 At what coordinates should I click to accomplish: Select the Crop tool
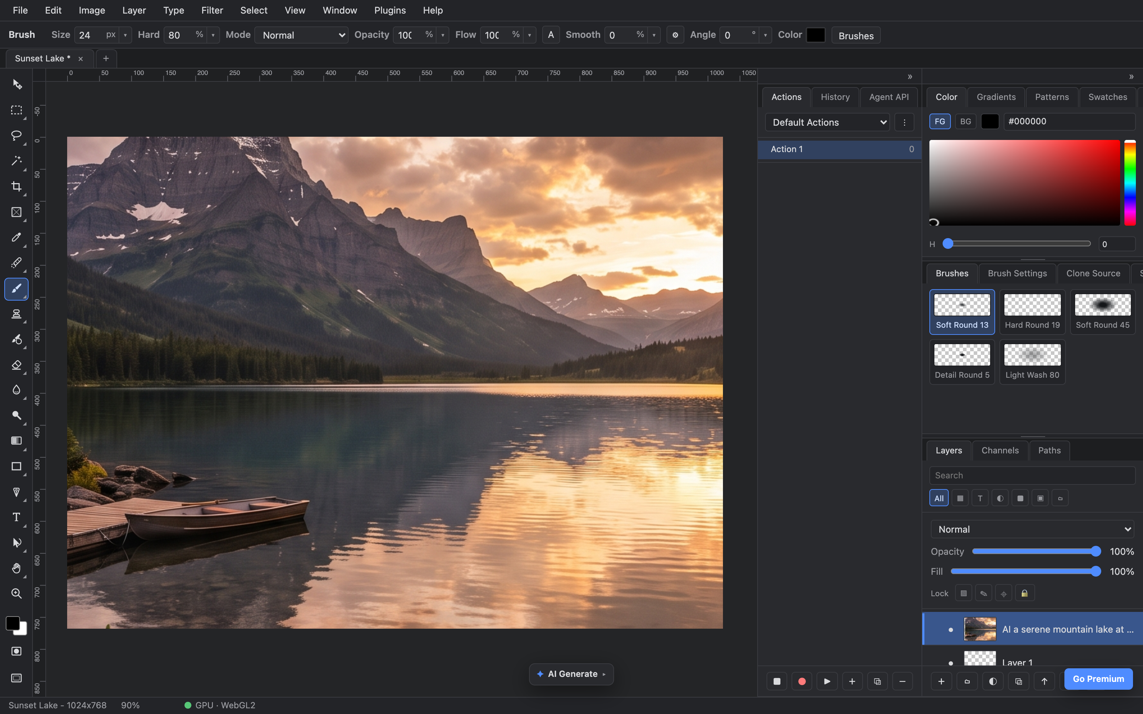click(16, 186)
